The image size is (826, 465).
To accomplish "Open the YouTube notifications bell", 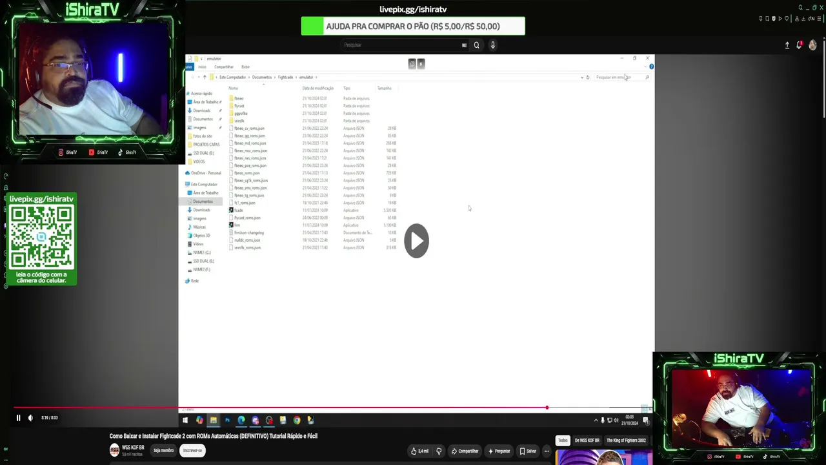I will (x=800, y=45).
